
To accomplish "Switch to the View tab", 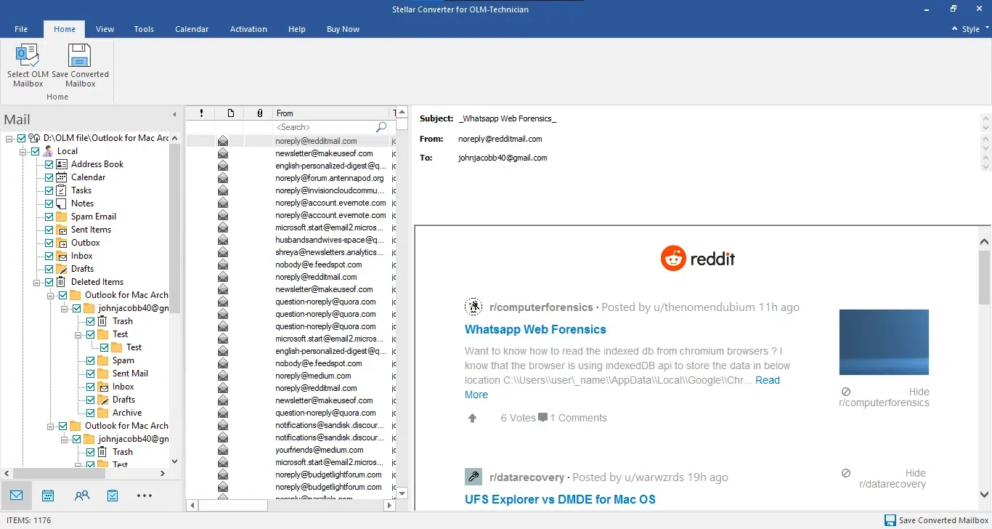I will click(105, 29).
